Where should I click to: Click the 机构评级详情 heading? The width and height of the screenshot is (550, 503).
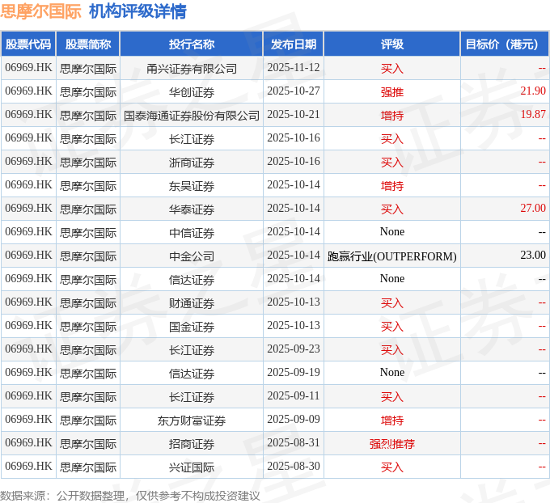(137, 11)
